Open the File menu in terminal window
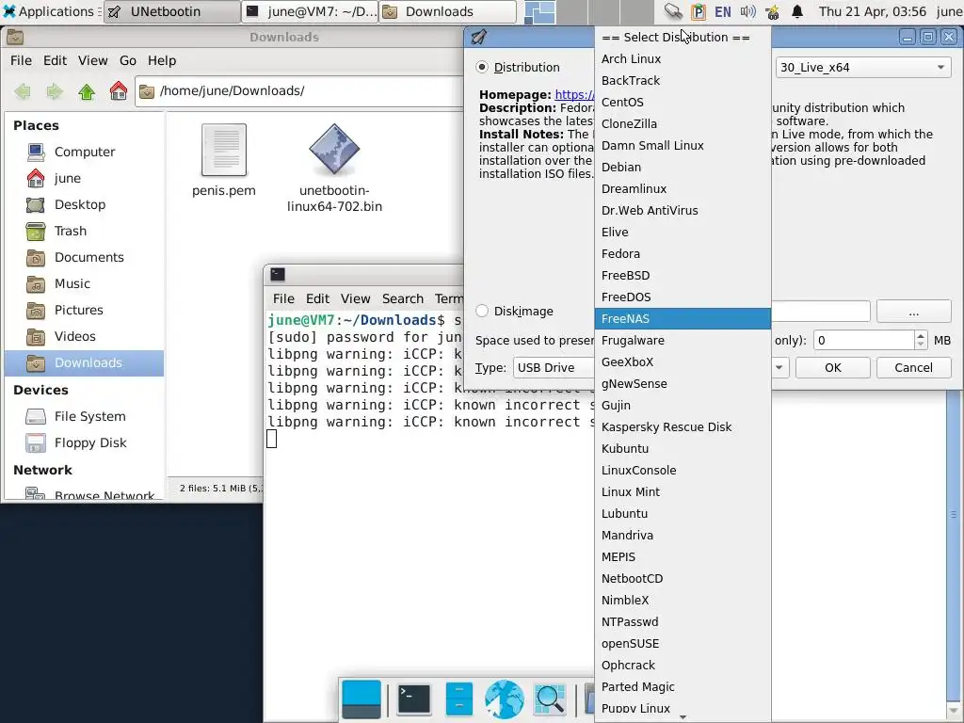 point(283,298)
